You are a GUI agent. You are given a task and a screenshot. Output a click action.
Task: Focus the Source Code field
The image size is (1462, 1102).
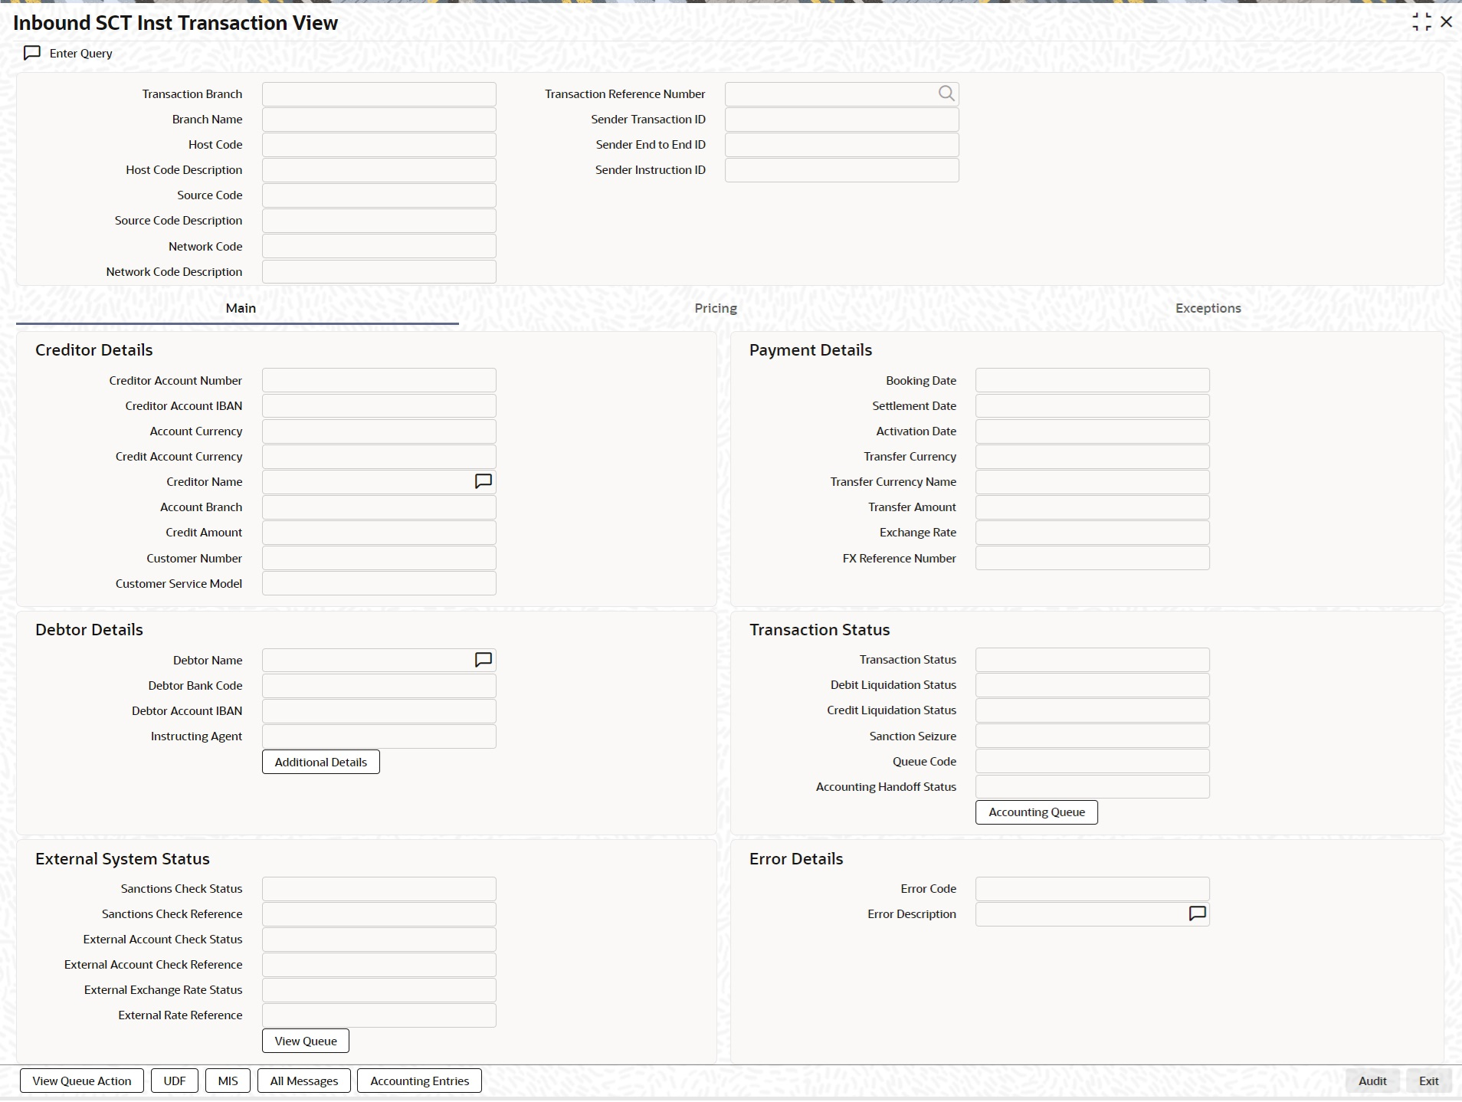pos(379,195)
